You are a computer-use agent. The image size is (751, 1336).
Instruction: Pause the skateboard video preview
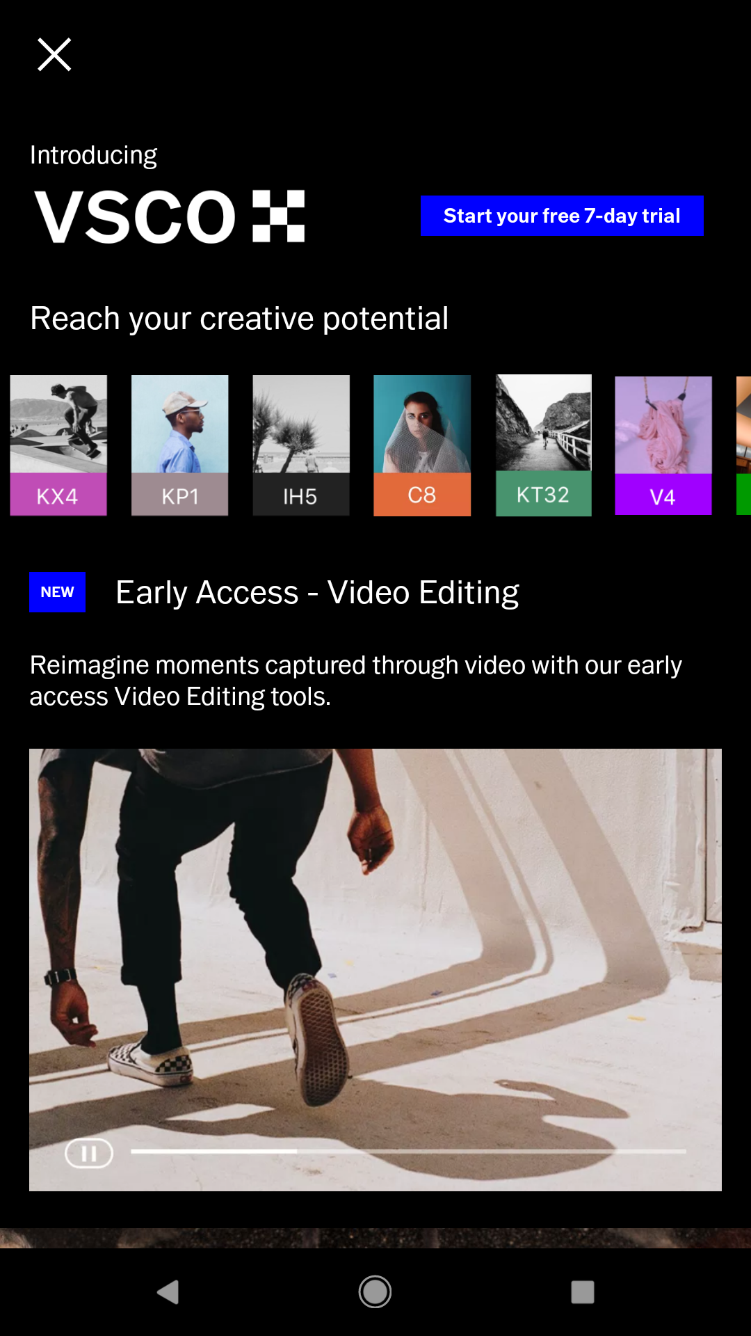pos(89,1153)
